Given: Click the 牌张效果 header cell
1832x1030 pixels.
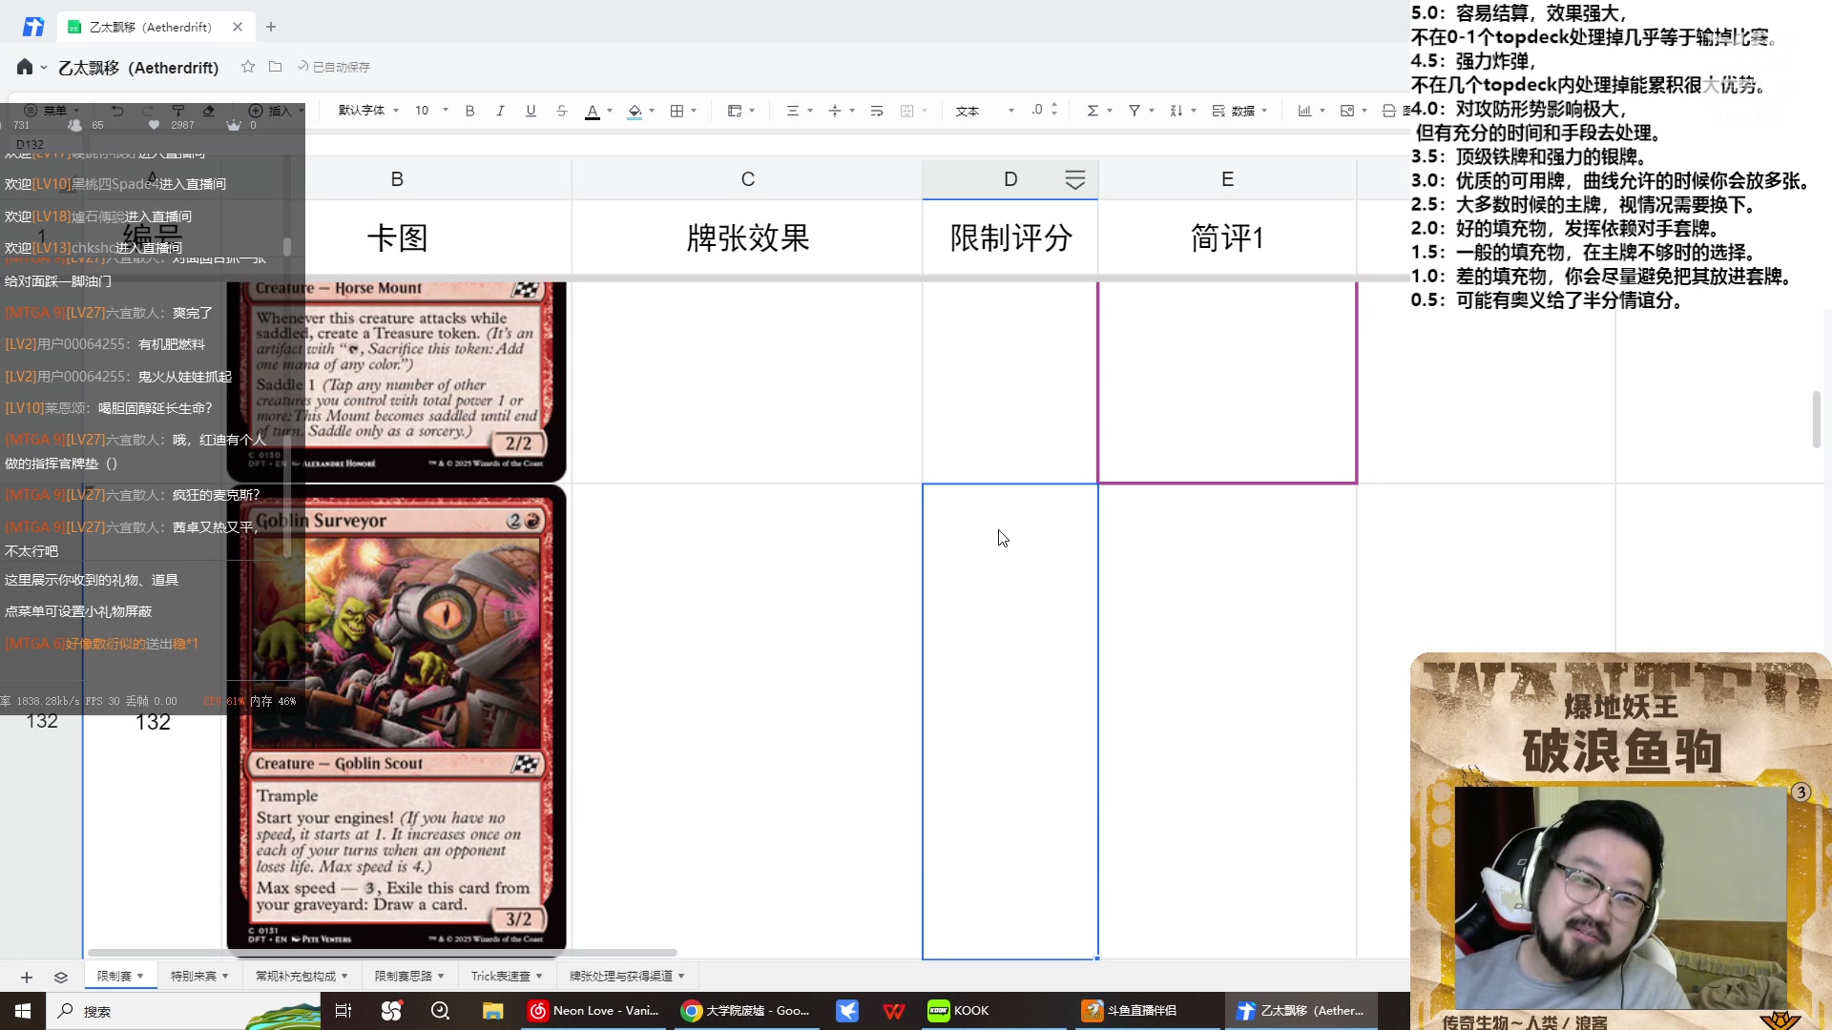Looking at the screenshot, I should 747,237.
